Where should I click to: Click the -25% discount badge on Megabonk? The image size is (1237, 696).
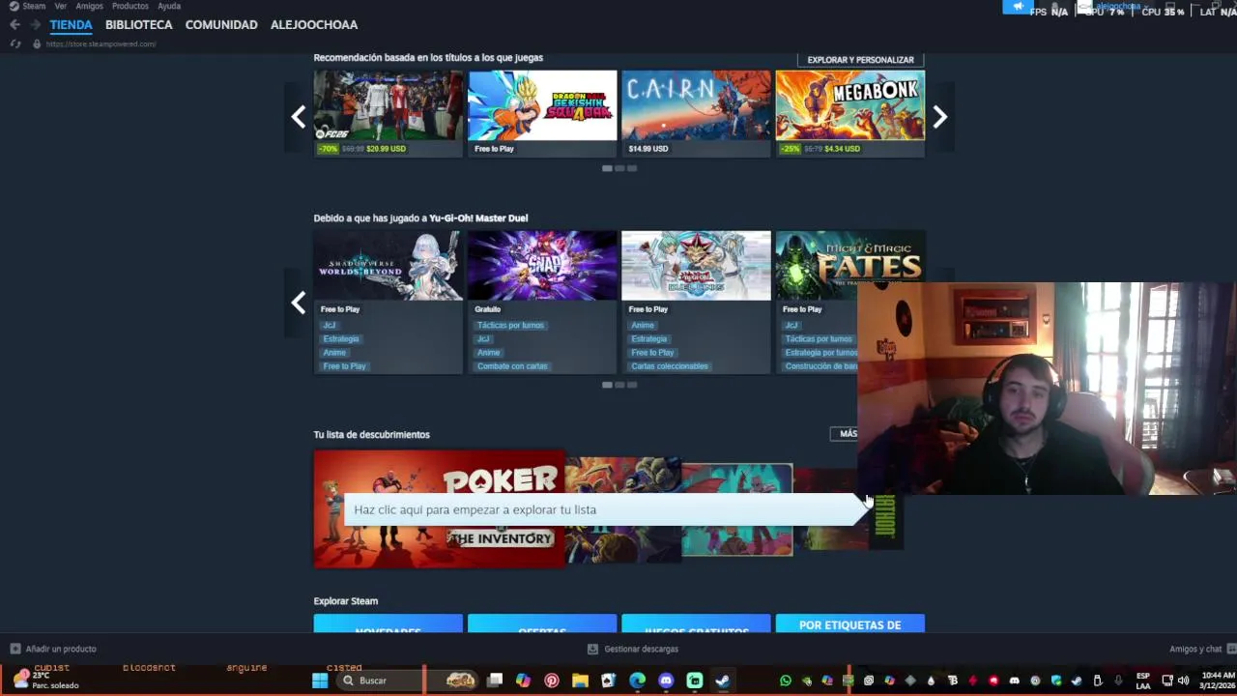[x=791, y=149]
